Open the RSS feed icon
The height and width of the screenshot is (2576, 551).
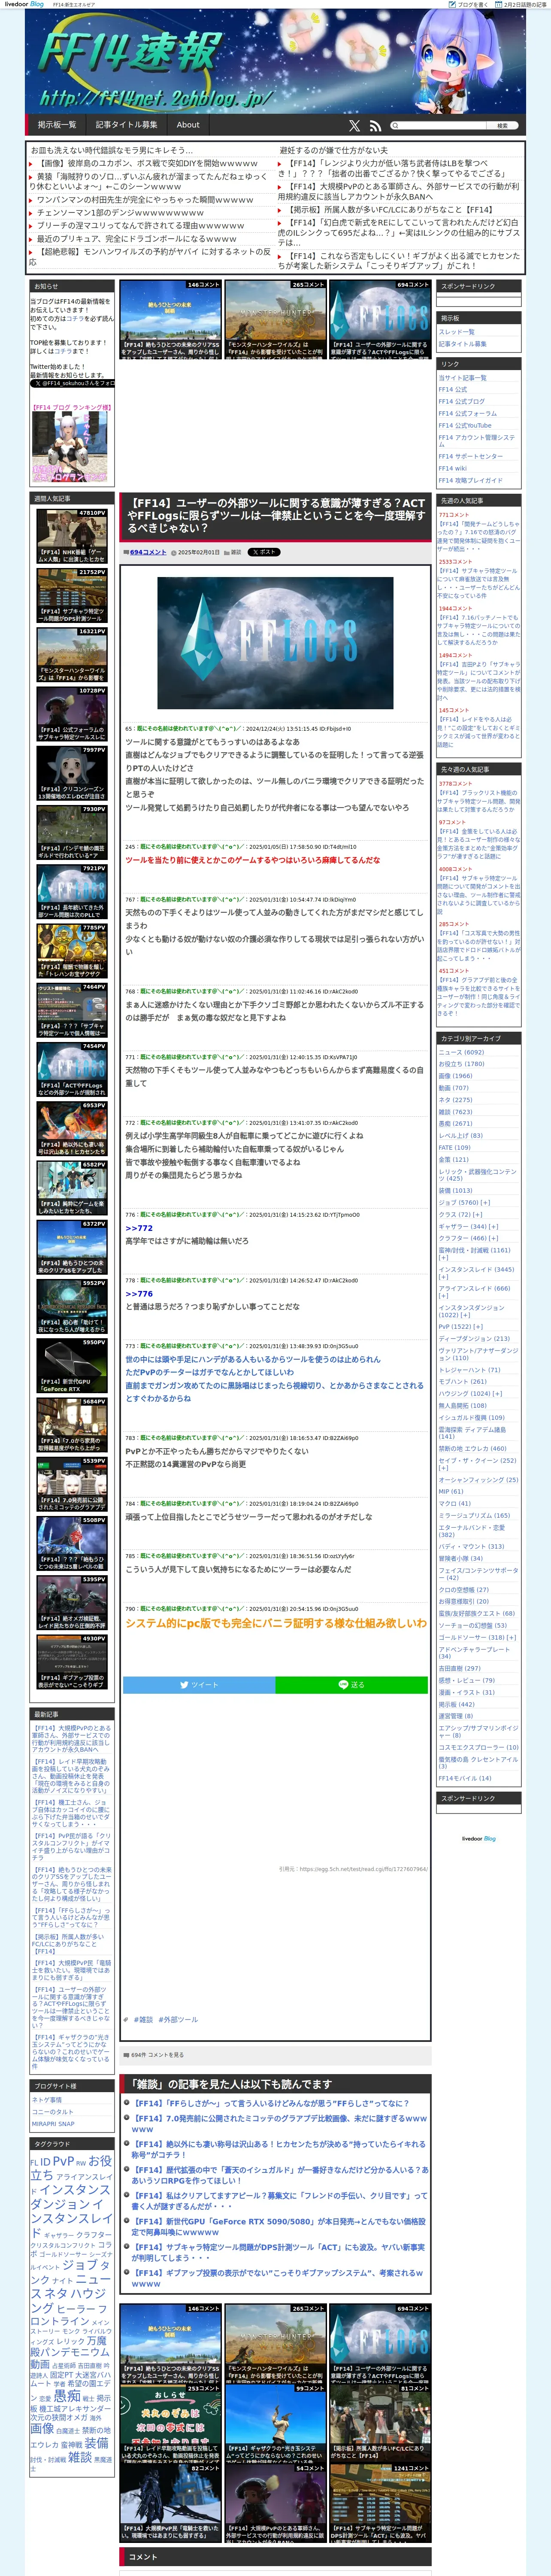pyautogui.click(x=375, y=126)
